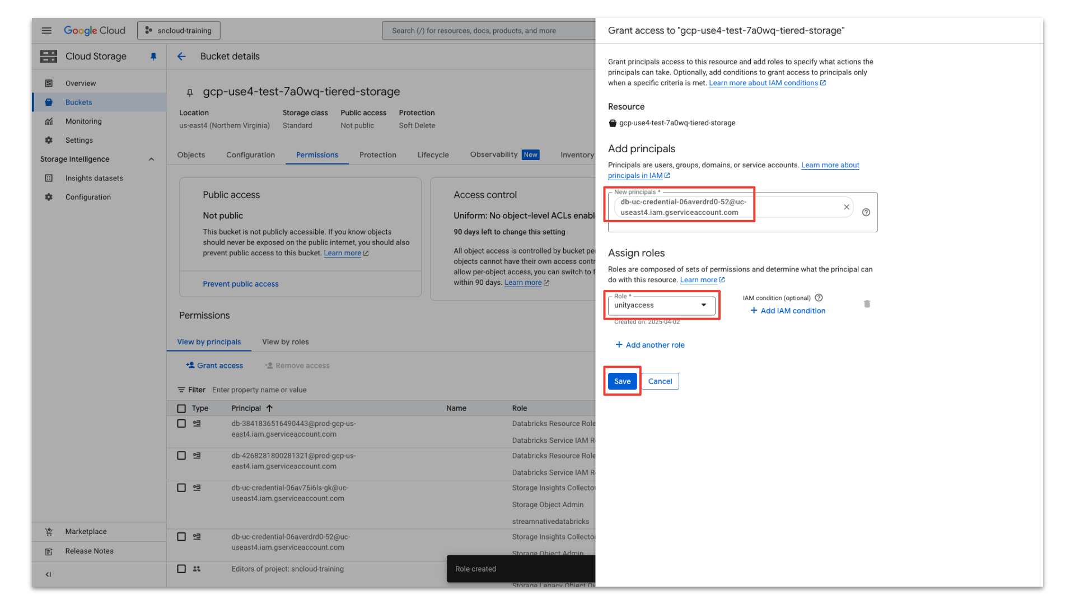Viewport: 1075px width, 604px height.
Task: Switch to the Objects tab
Action: pyautogui.click(x=191, y=155)
